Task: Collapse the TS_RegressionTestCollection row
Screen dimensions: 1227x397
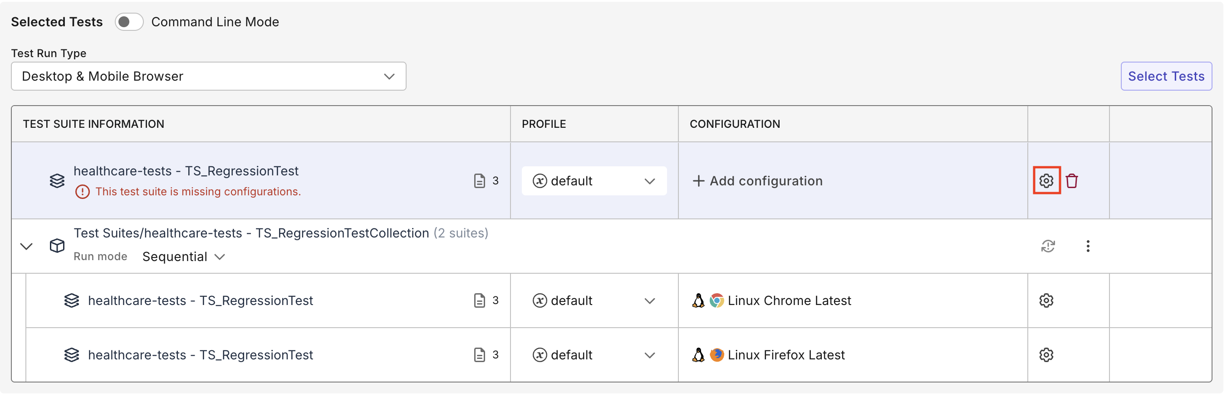Action: (27, 246)
